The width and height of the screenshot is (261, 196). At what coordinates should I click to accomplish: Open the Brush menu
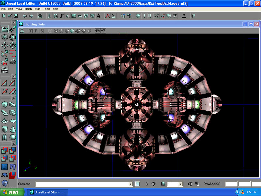(28, 9)
